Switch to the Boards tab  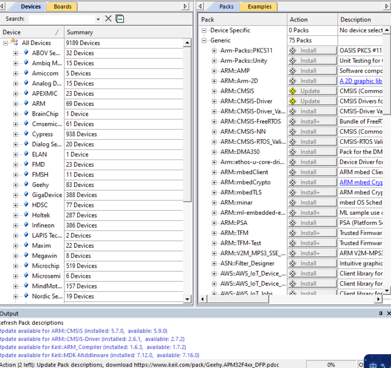click(x=62, y=6)
